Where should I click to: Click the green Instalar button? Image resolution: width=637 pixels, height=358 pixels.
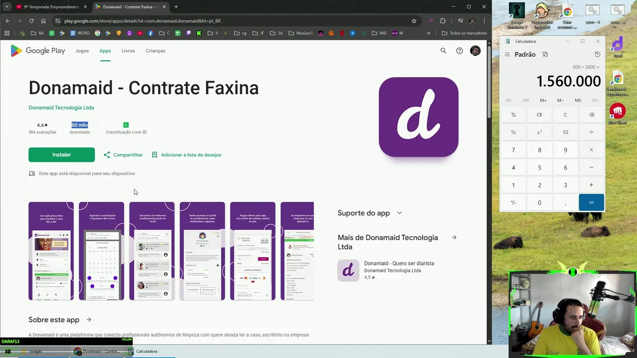coord(62,155)
